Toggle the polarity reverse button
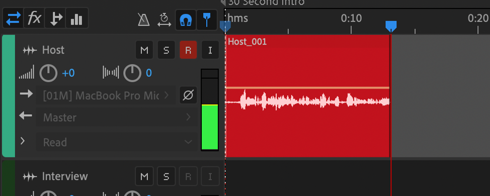 point(188,95)
